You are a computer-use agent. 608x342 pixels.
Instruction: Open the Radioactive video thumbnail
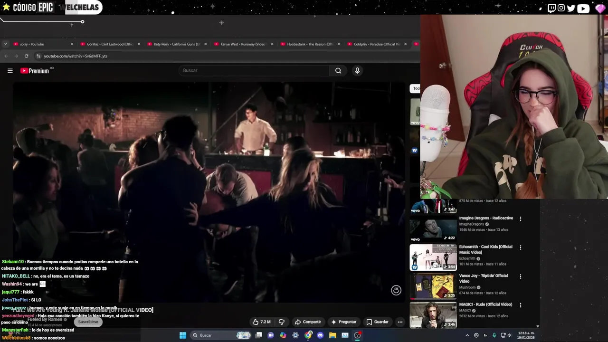(433, 228)
